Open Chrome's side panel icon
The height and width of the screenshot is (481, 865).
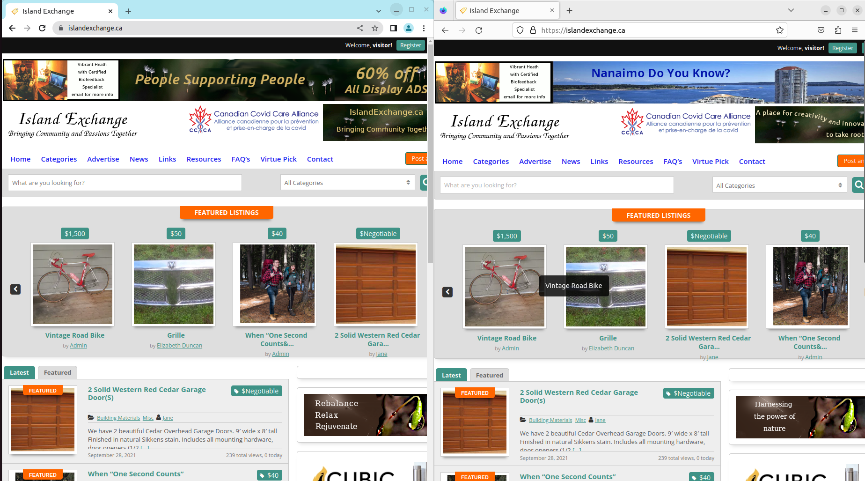pyautogui.click(x=394, y=28)
